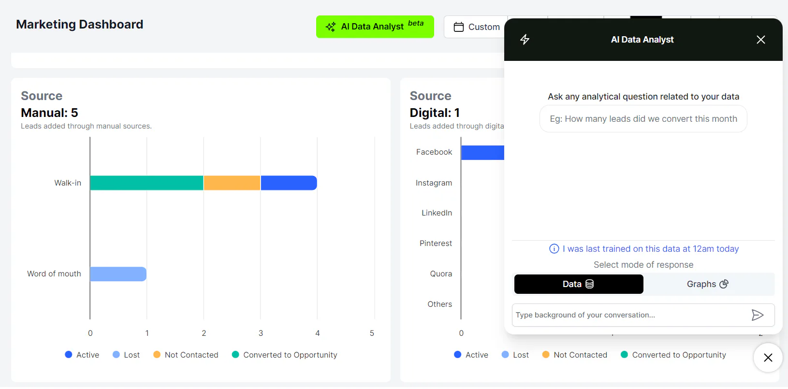Click the 'Digital: 1' heading
The height and width of the screenshot is (389, 788).
point(435,113)
